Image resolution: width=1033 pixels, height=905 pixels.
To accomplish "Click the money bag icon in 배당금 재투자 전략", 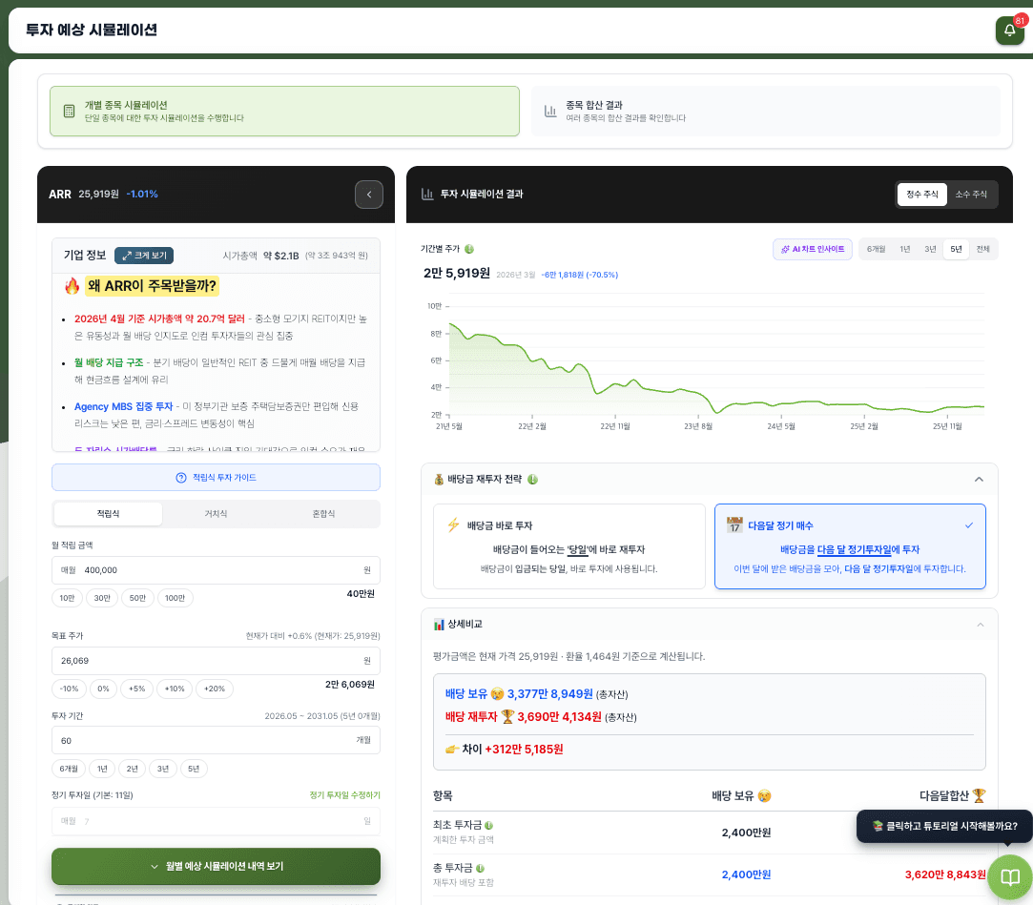I will 439,480.
